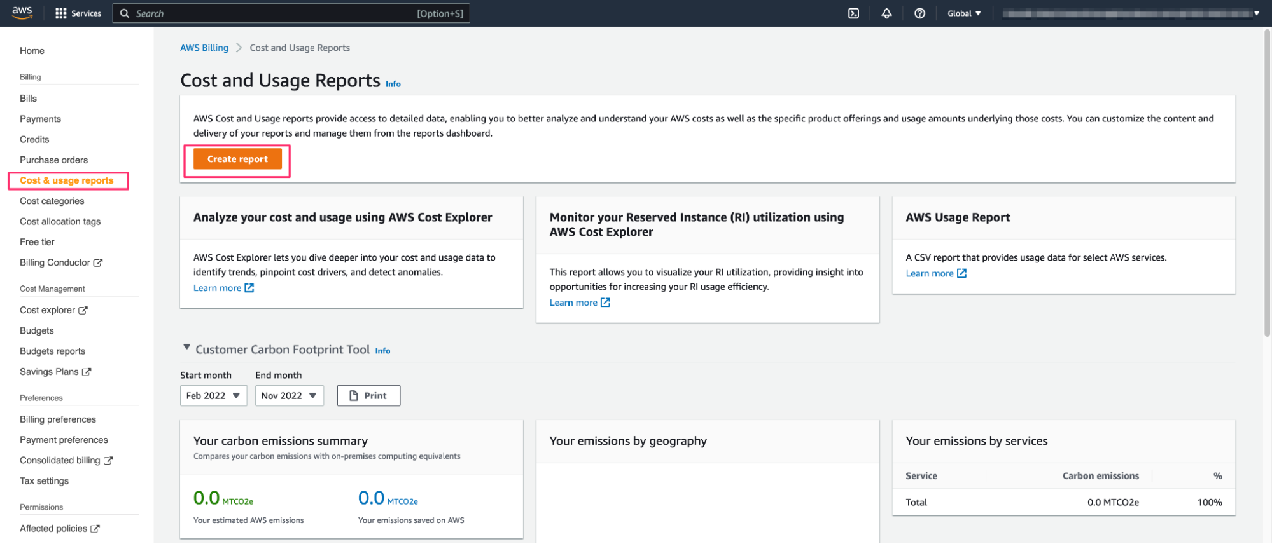Image resolution: width=1272 pixels, height=544 pixels.
Task: Open the help question mark icon
Action: point(919,13)
